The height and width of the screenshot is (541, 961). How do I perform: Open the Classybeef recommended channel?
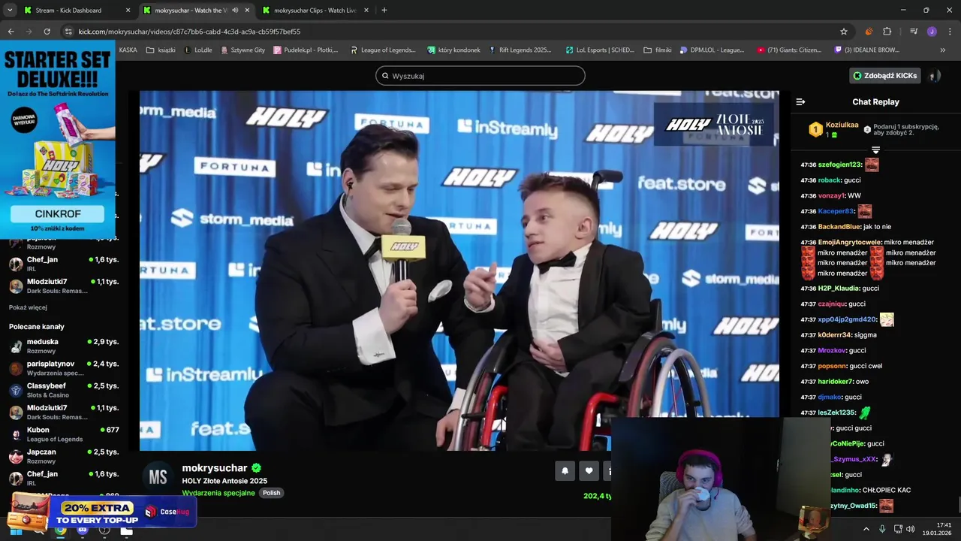(64, 390)
